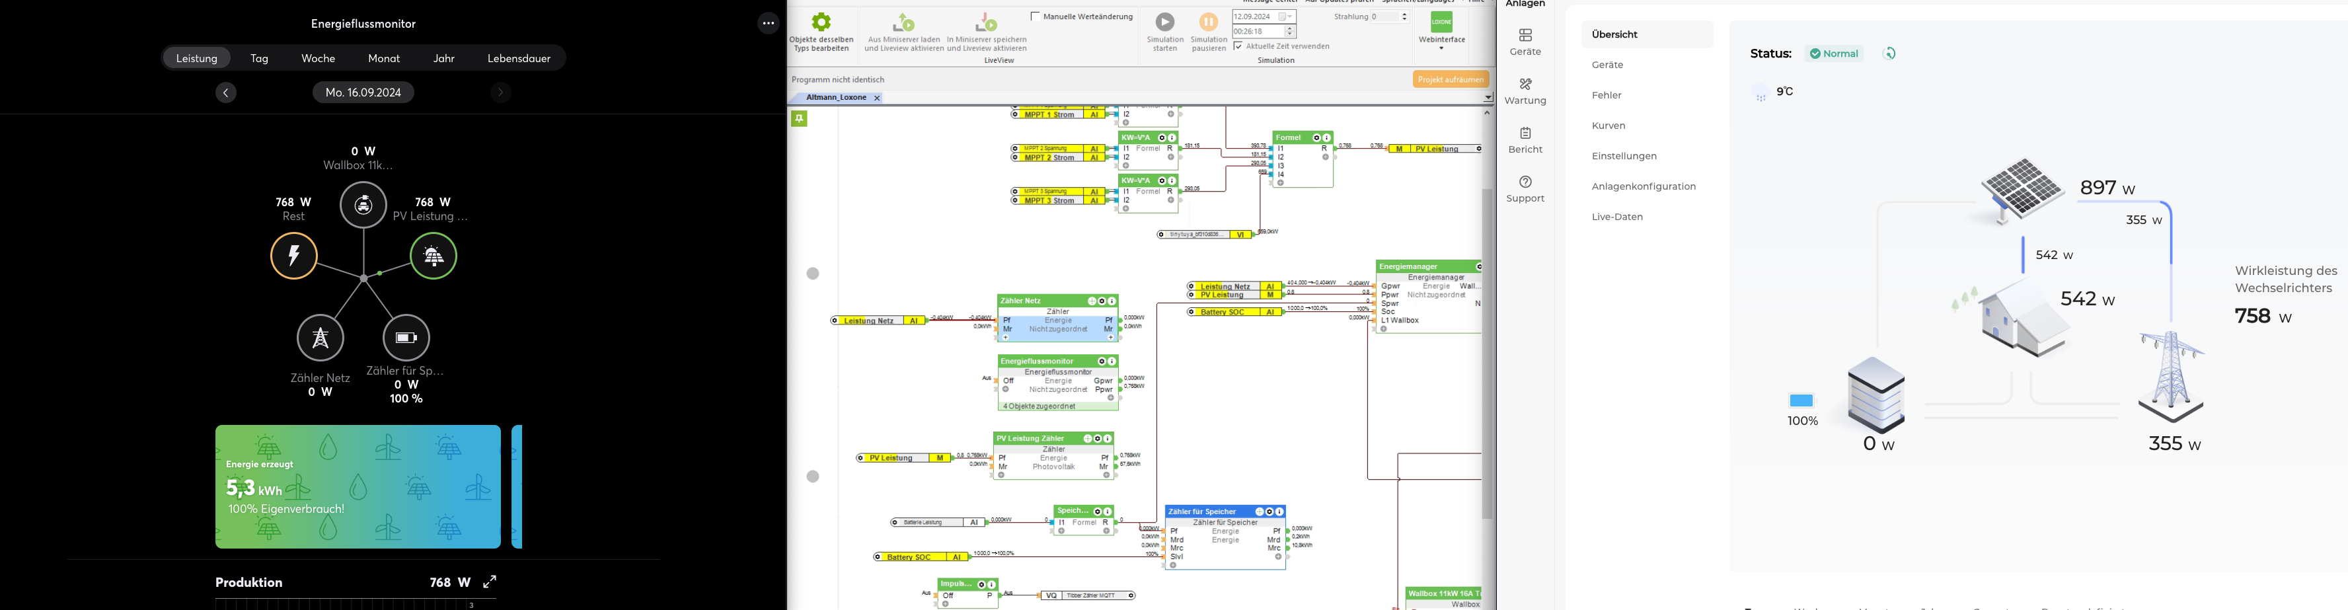The height and width of the screenshot is (610, 2348).
Task: Switch to the Tag tab
Action: click(x=260, y=58)
